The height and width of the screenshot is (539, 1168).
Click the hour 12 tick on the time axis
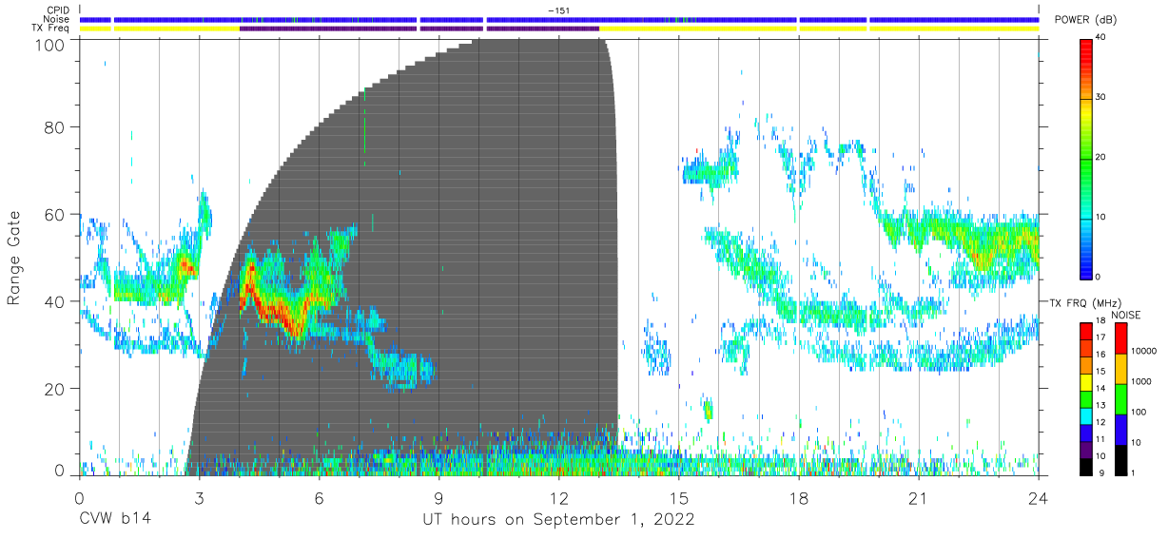tap(558, 497)
